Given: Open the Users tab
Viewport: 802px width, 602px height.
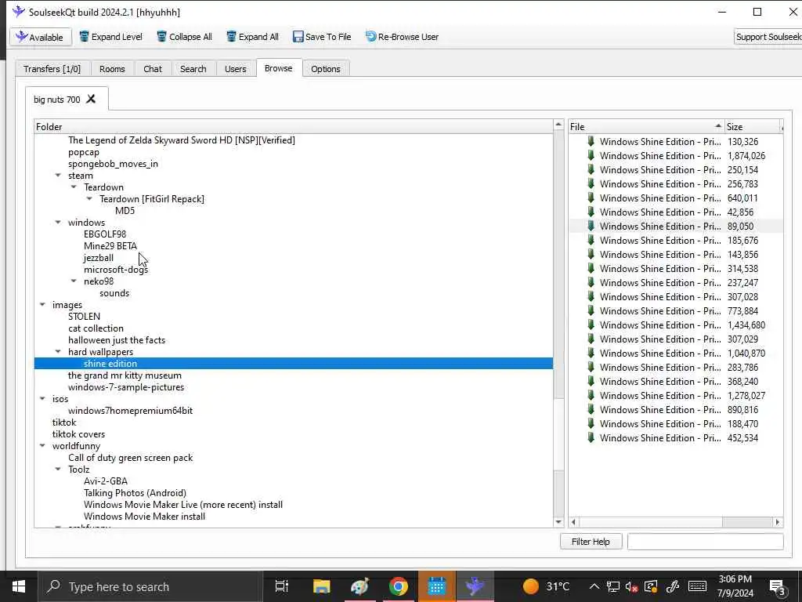Looking at the screenshot, I should (x=235, y=69).
